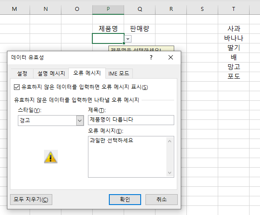
Task: Select the active empty cell under 제품명
Action: [x=108, y=38]
